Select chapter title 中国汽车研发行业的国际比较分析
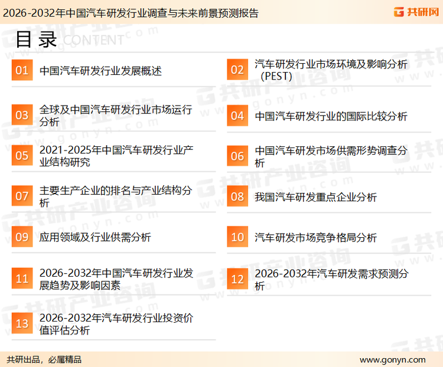The width and height of the screenshot is (443, 367). (331, 116)
